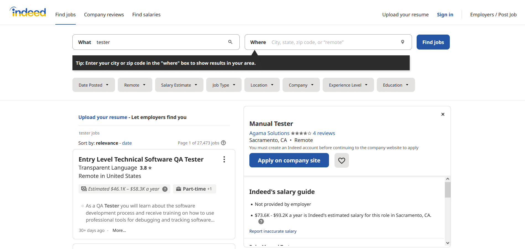
Task: Click Agama Solutions company link
Action: tap(270, 133)
